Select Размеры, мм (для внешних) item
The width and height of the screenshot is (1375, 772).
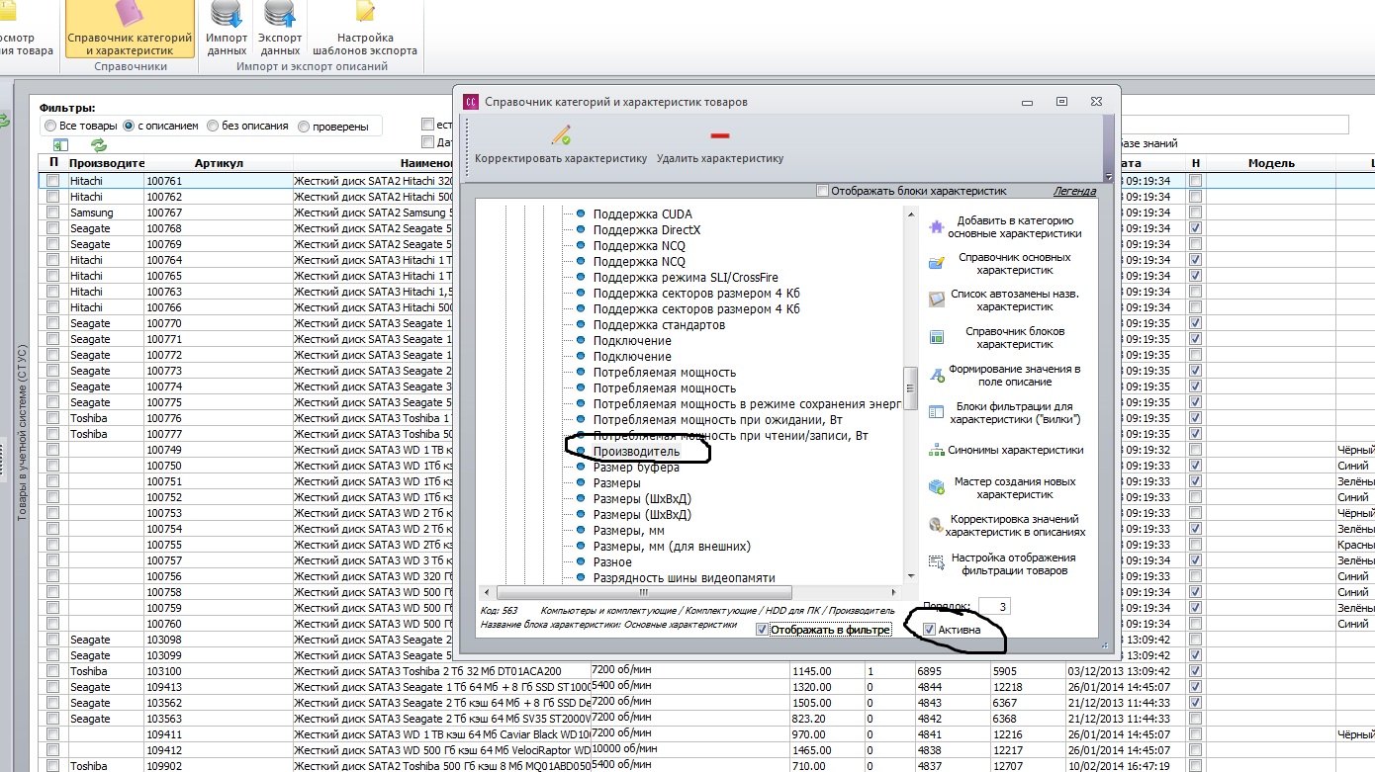coord(672,547)
